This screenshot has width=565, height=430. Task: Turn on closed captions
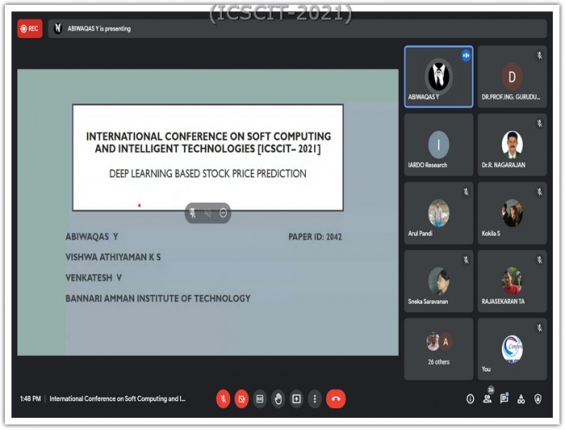(x=260, y=399)
